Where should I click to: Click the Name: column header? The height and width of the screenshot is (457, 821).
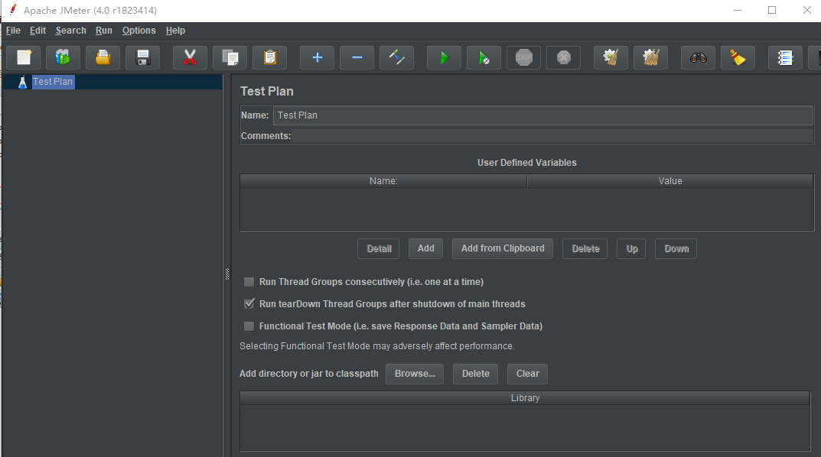(x=383, y=181)
